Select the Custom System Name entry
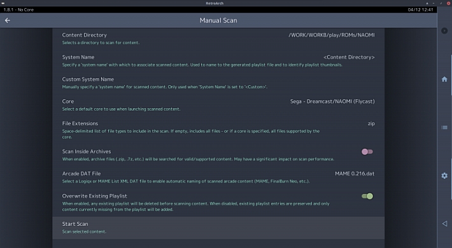The image size is (452, 248). coord(218,83)
